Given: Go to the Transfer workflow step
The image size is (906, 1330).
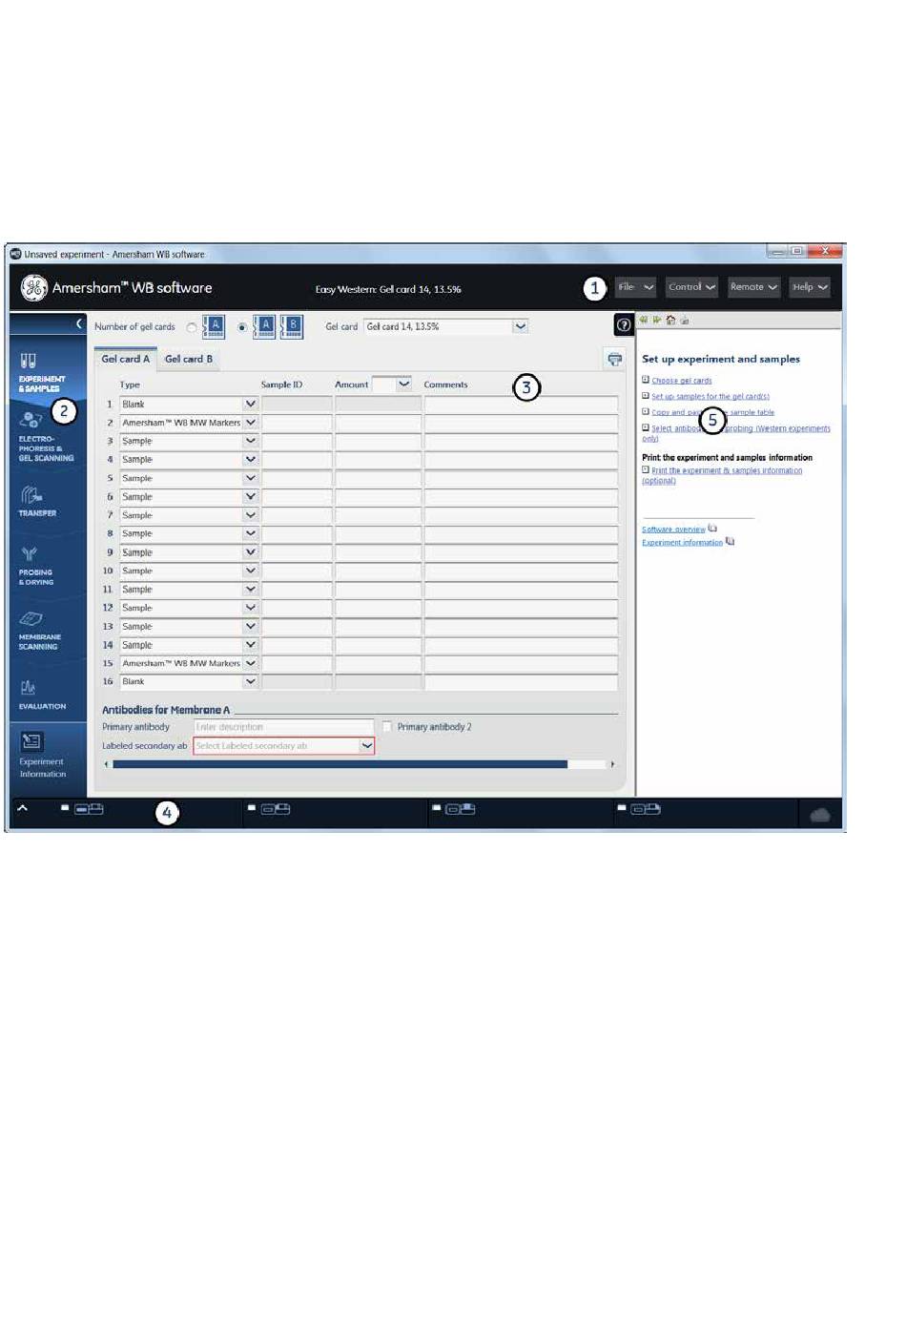Looking at the screenshot, I should [32, 495].
